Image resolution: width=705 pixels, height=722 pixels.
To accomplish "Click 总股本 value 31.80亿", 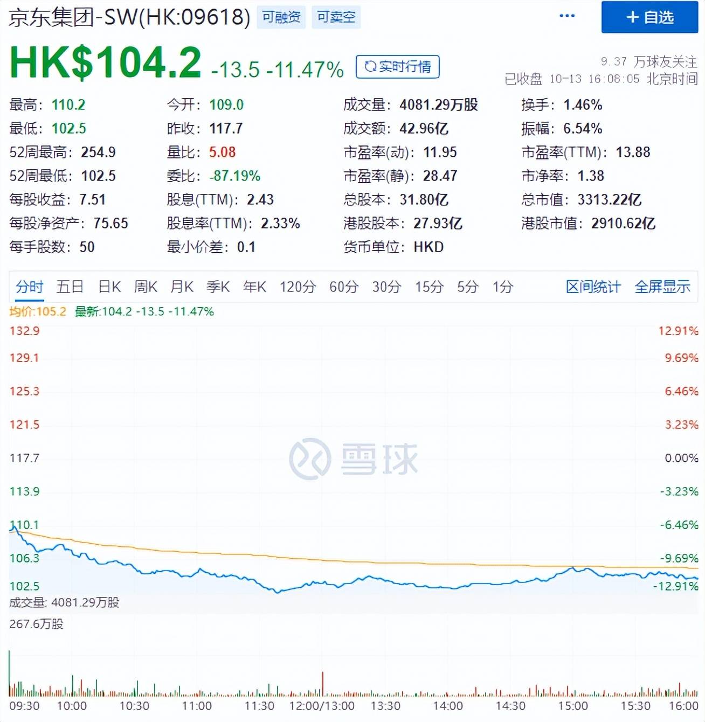I will [424, 199].
